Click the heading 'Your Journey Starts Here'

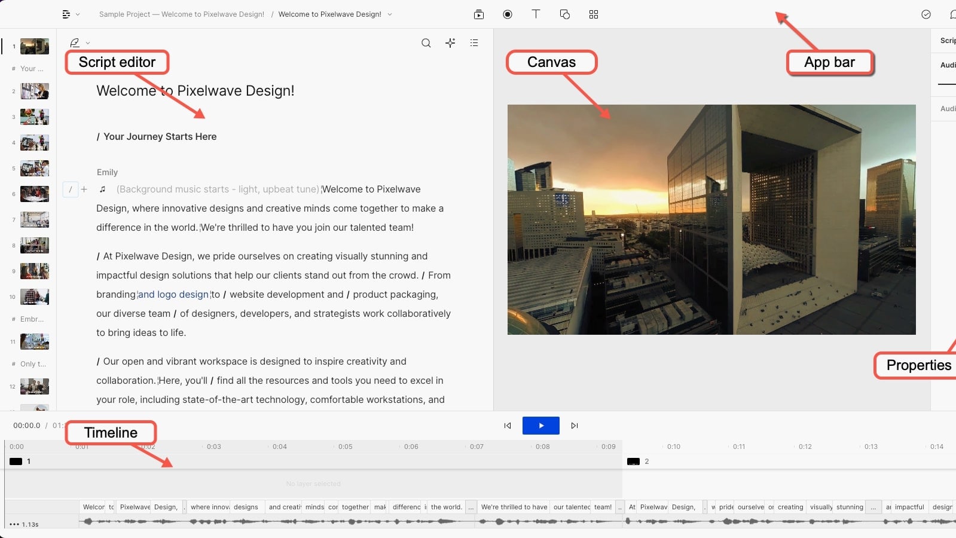coord(160,136)
